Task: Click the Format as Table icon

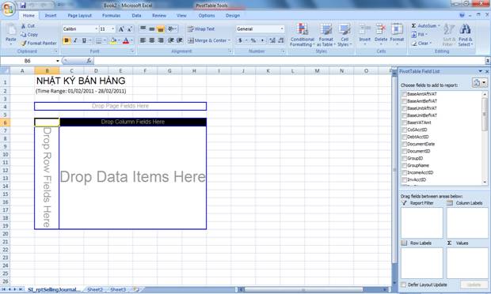Action: tap(325, 35)
